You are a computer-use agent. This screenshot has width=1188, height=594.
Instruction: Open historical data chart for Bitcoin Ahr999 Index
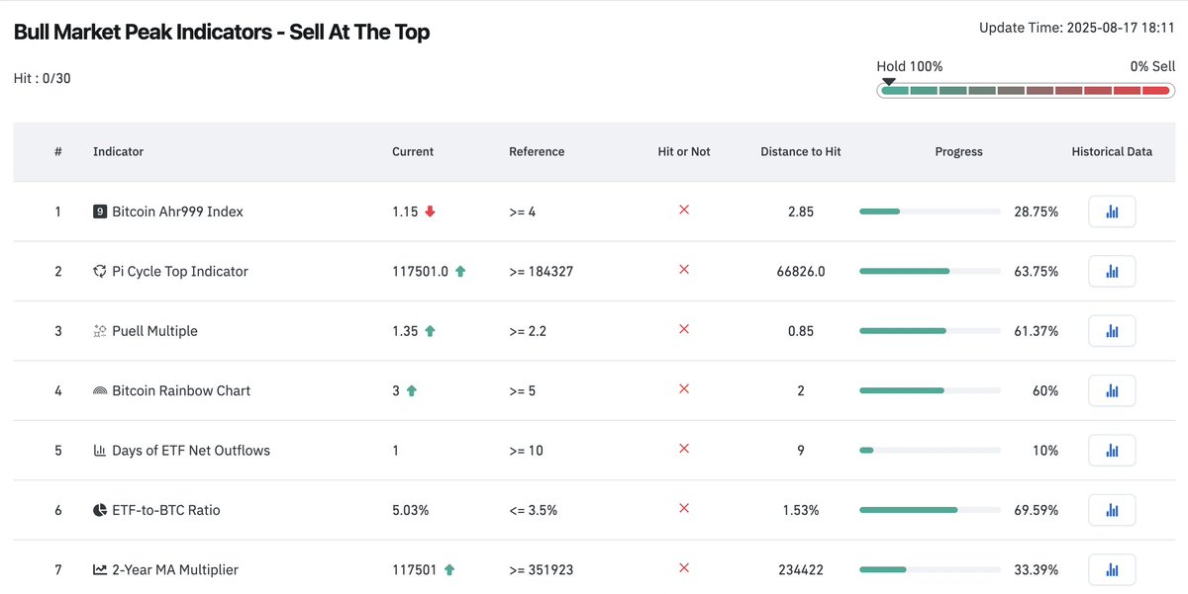[x=1112, y=212]
